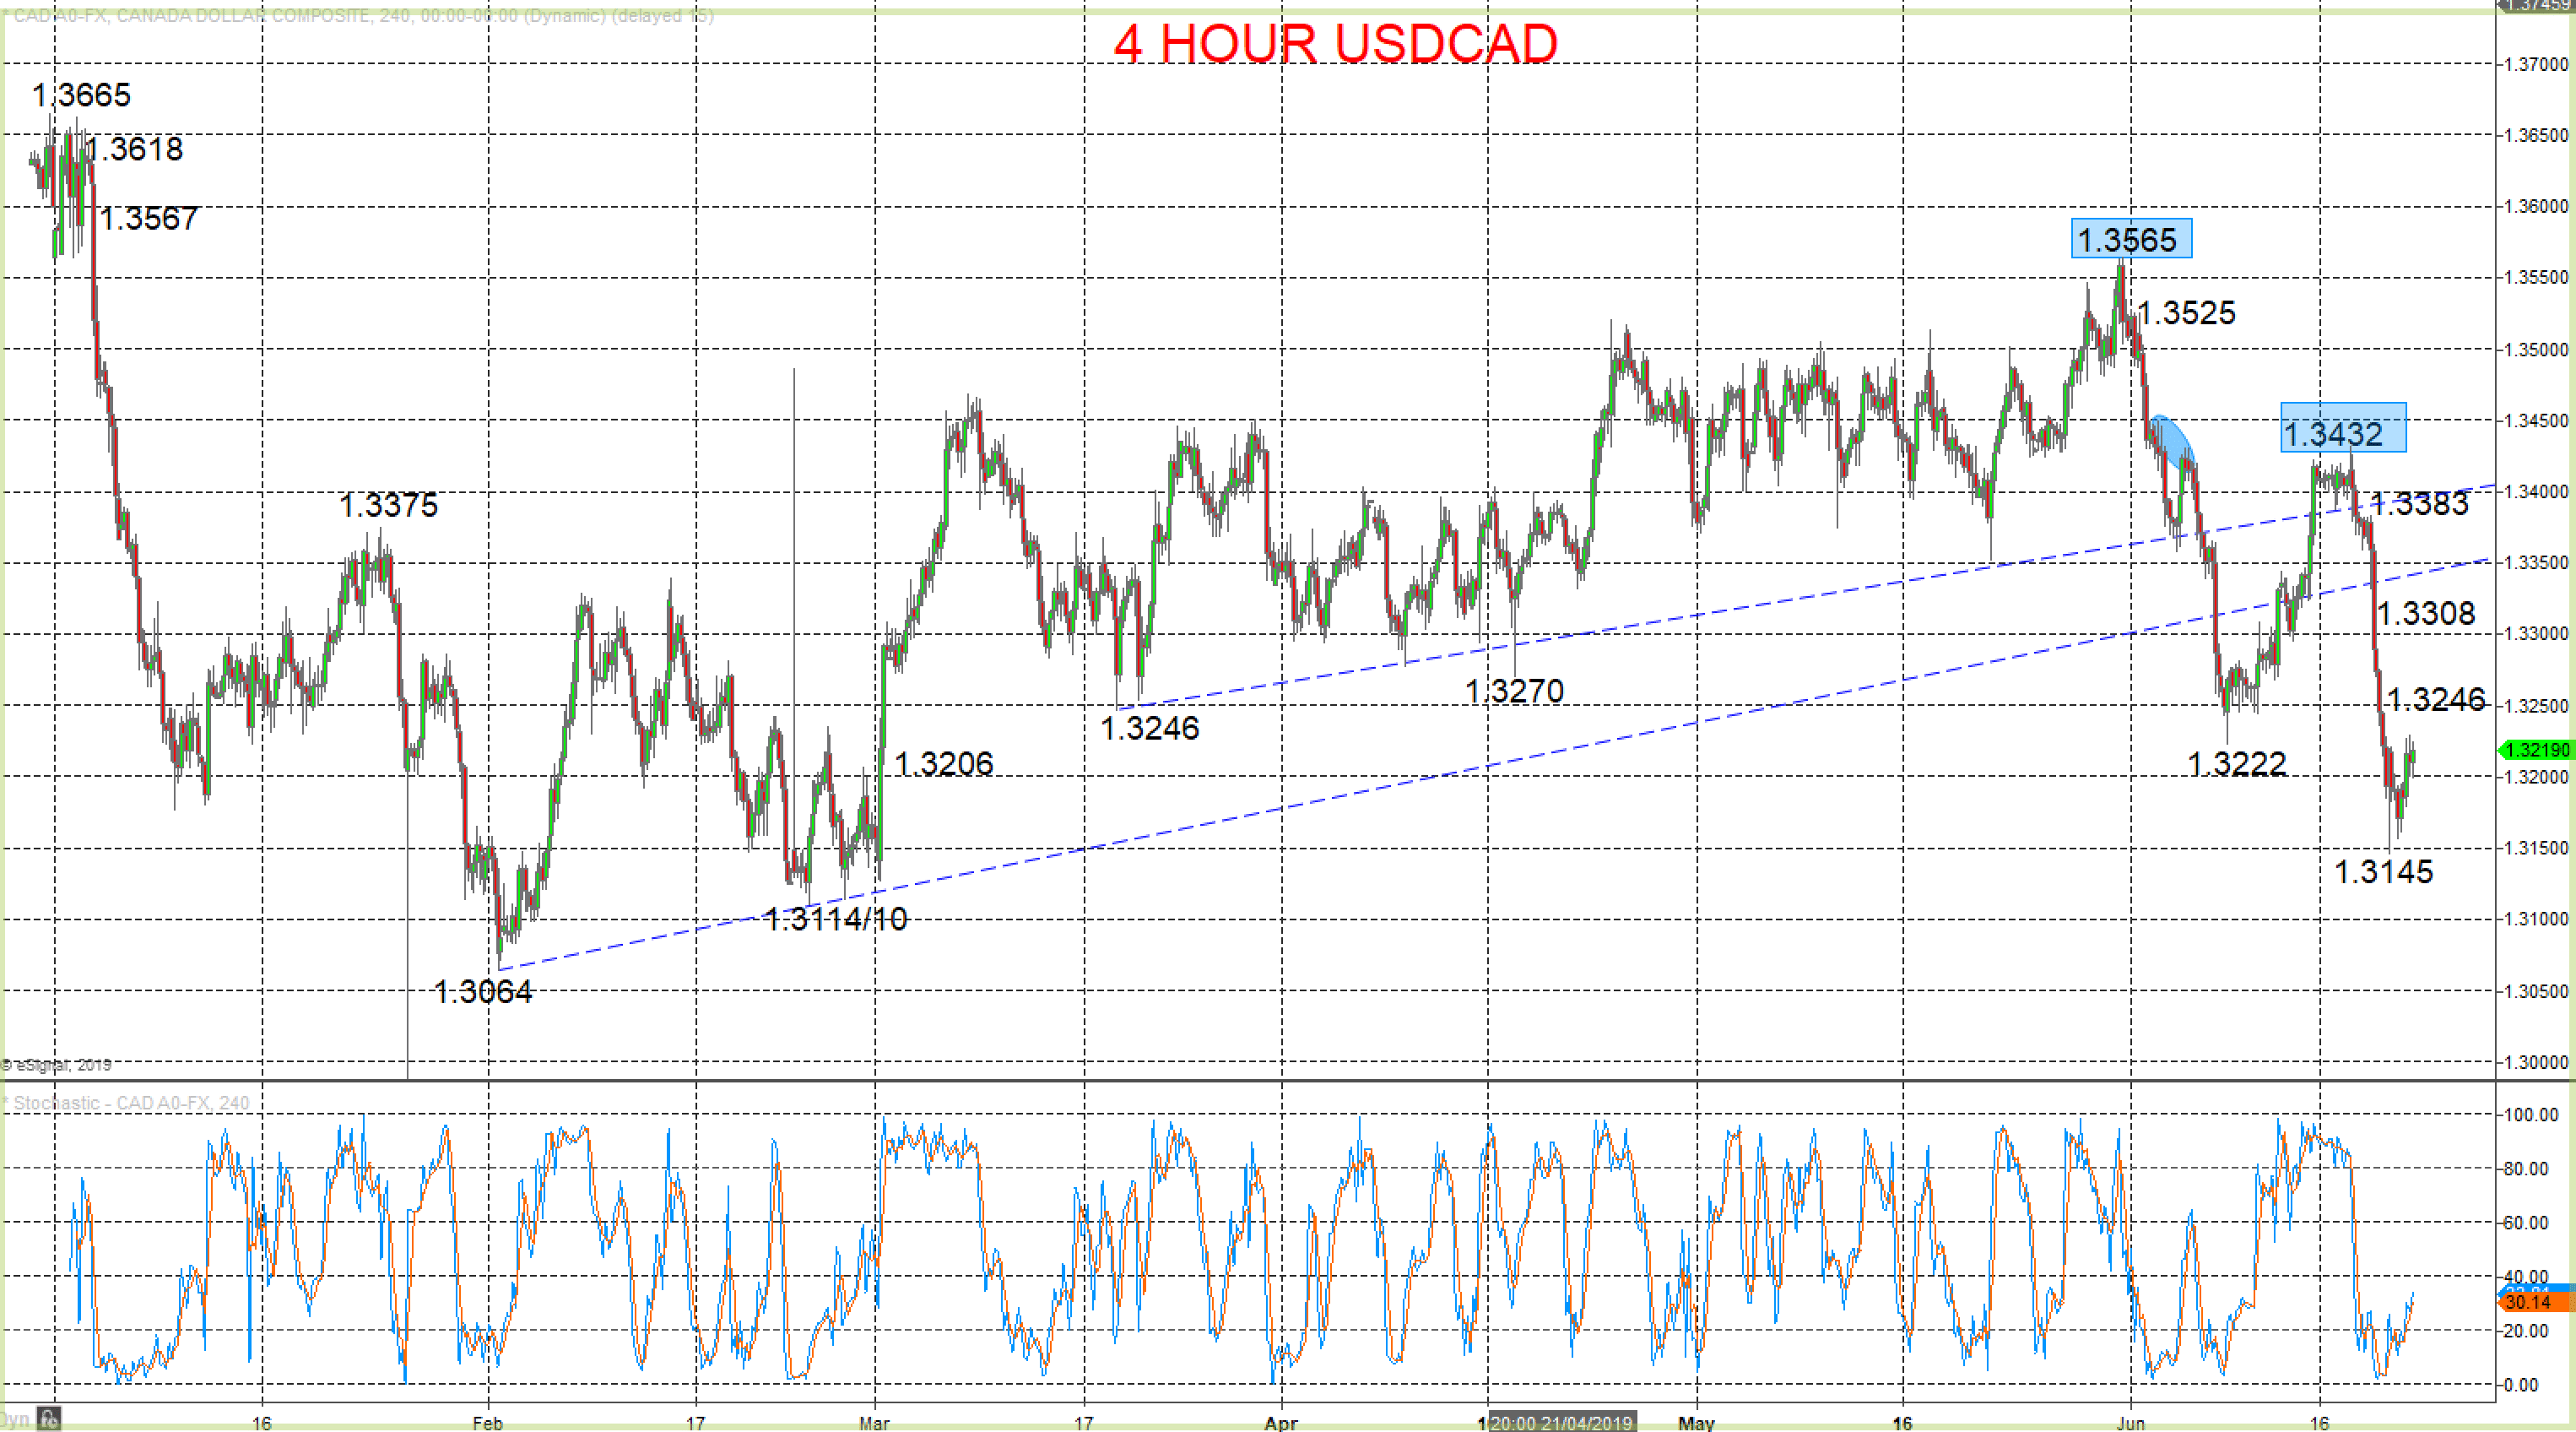Click 1.30000 on the price axis
Viewport: 2576px width, 1432px height.
pos(2535,1061)
